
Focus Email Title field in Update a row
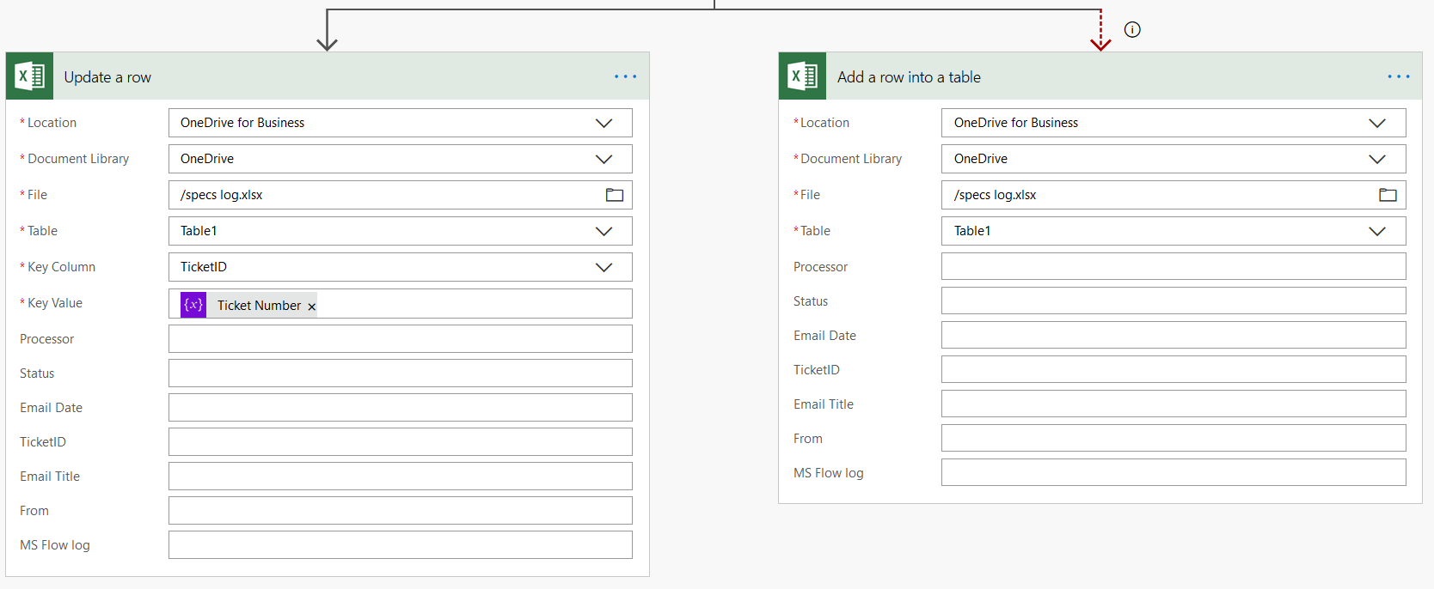point(401,477)
